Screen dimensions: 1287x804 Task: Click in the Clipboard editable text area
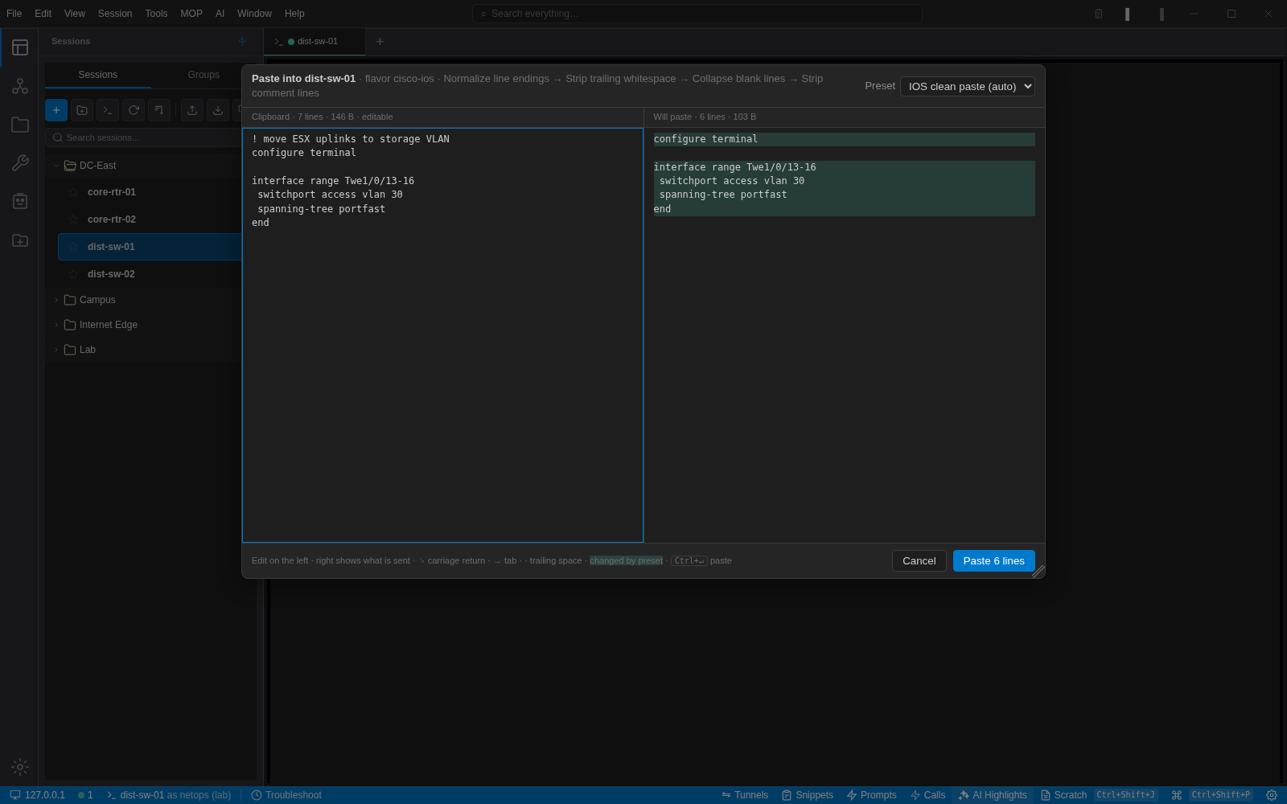(442, 335)
